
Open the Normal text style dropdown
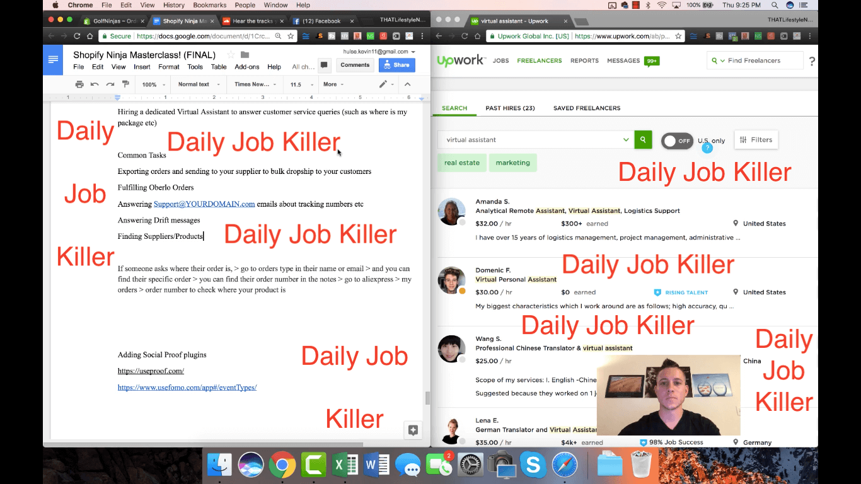(199, 84)
